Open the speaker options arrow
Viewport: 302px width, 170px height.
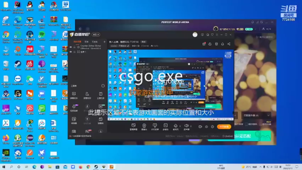click(191, 126)
